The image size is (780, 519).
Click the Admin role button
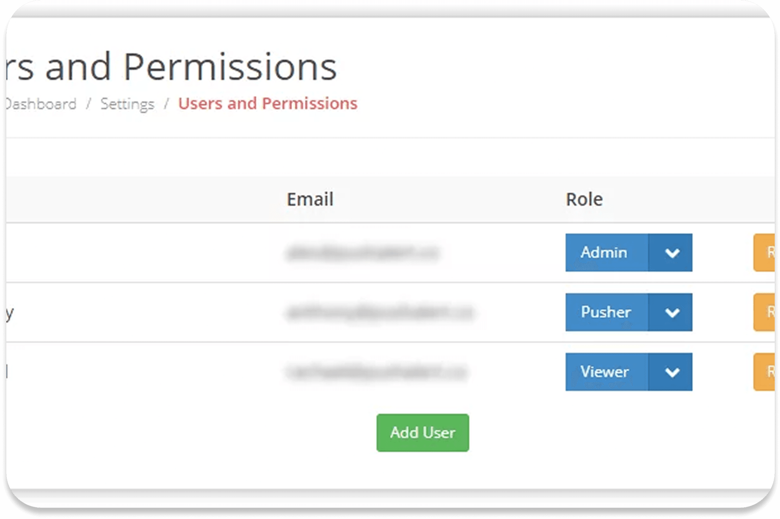[607, 252]
